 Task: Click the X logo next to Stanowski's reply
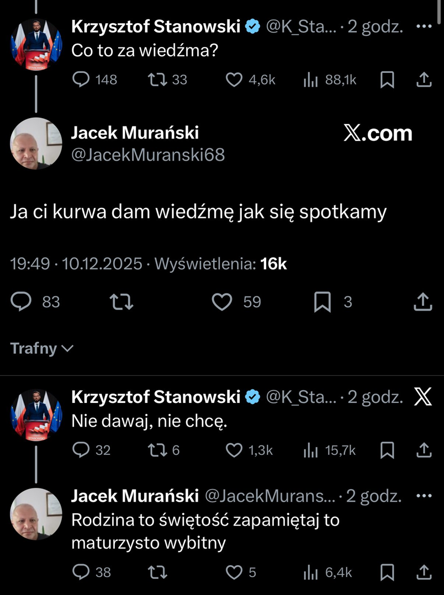422,397
